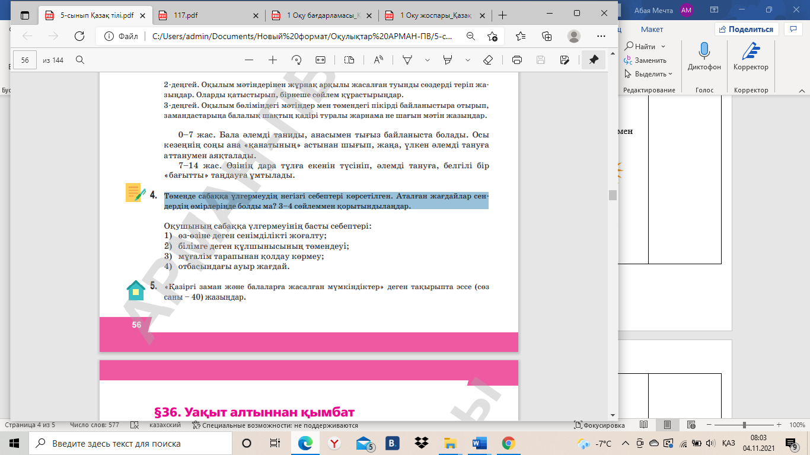Open File Explorer from the taskbar
Viewport: 810px width, 455px height.
pyautogui.click(x=451, y=443)
